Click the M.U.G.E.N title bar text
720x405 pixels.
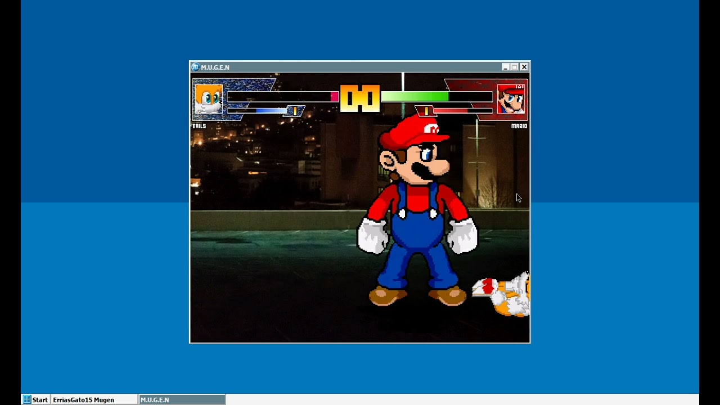[215, 67]
